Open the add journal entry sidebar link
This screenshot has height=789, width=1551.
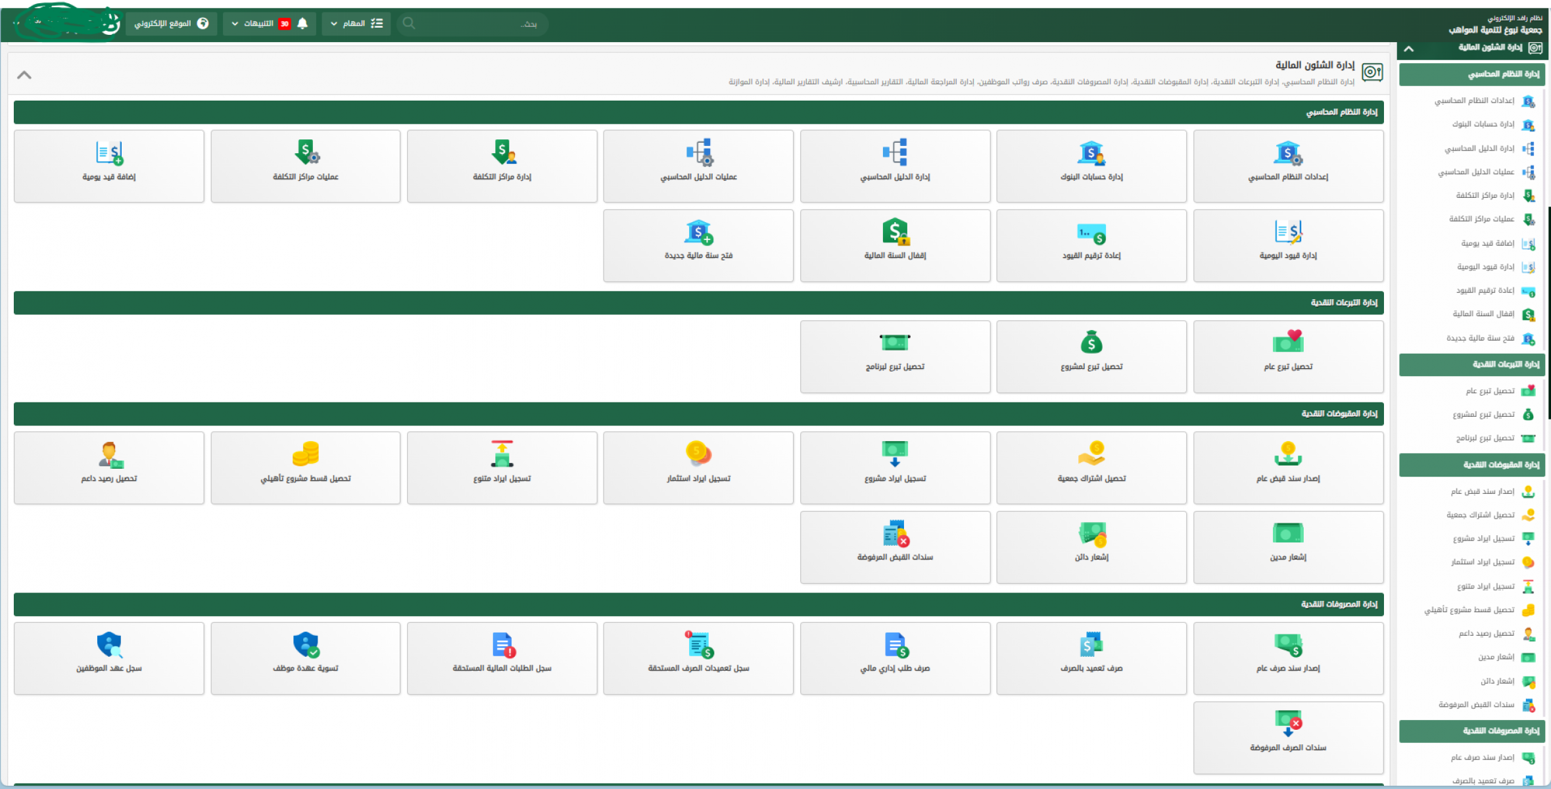(x=1487, y=243)
